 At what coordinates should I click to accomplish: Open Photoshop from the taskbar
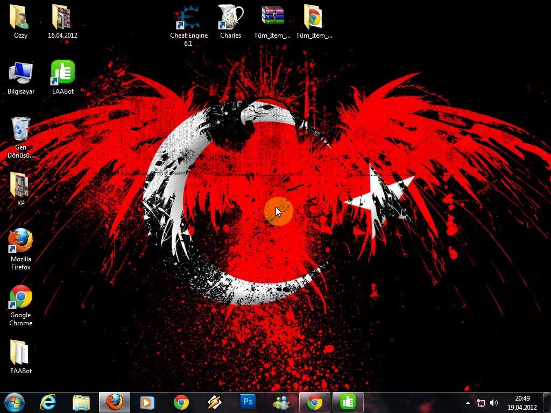248,402
